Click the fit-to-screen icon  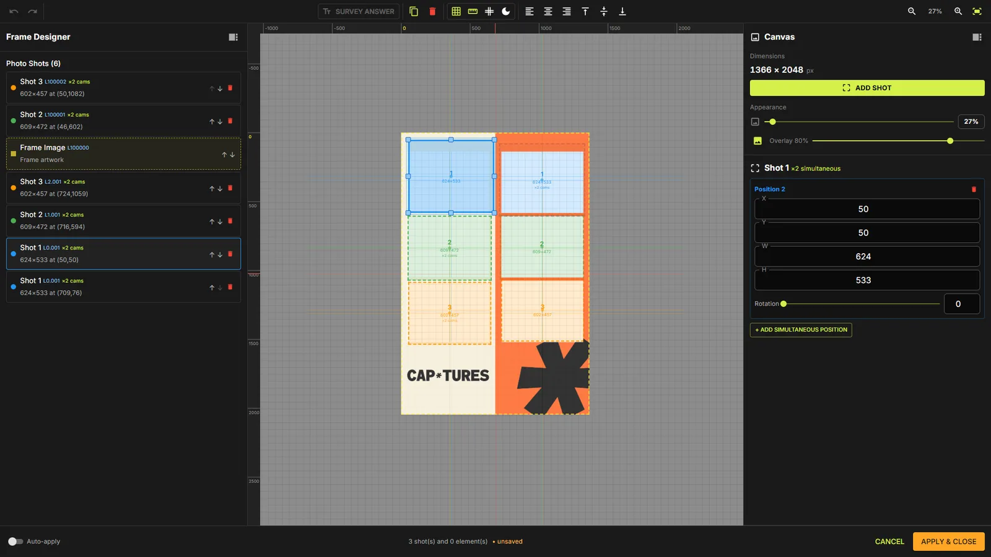point(977,11)
